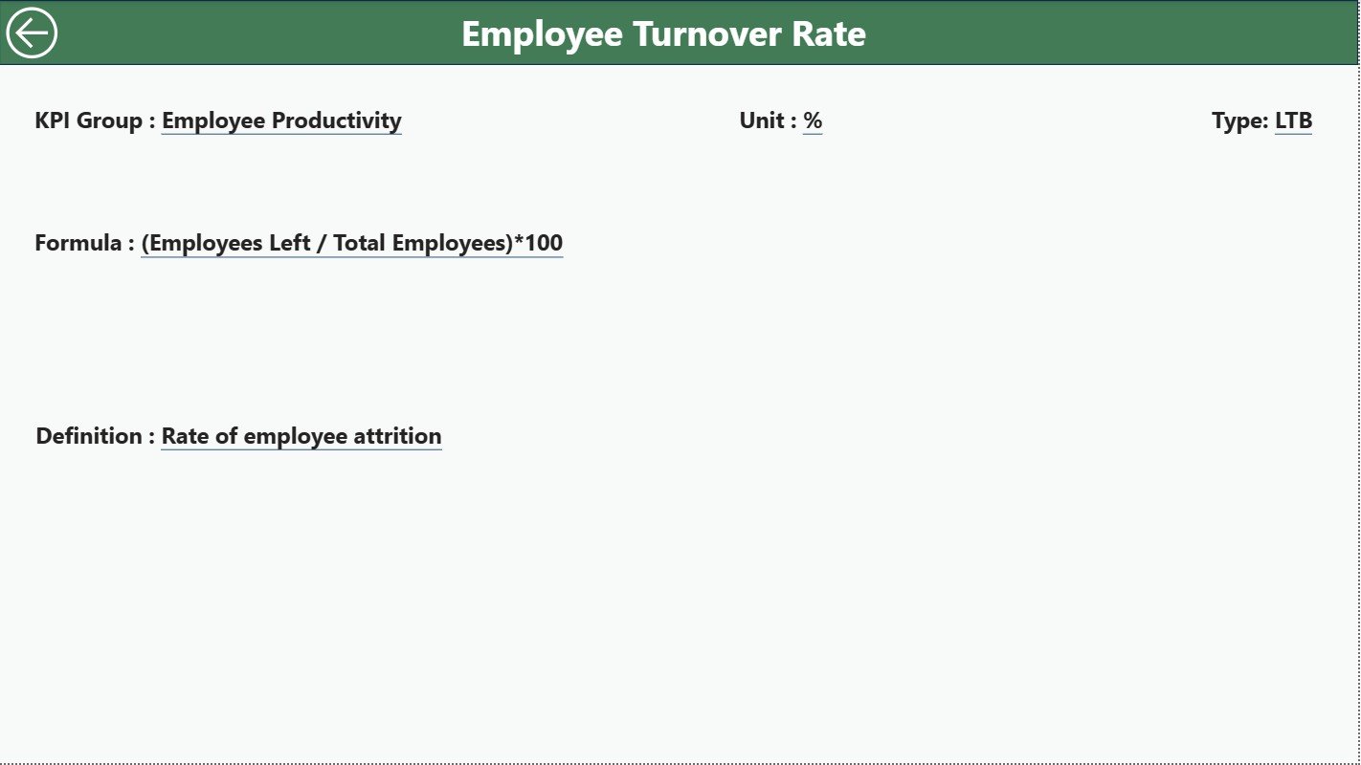
Task: Click the underlined % unit value
Action: tap(814, 121)
